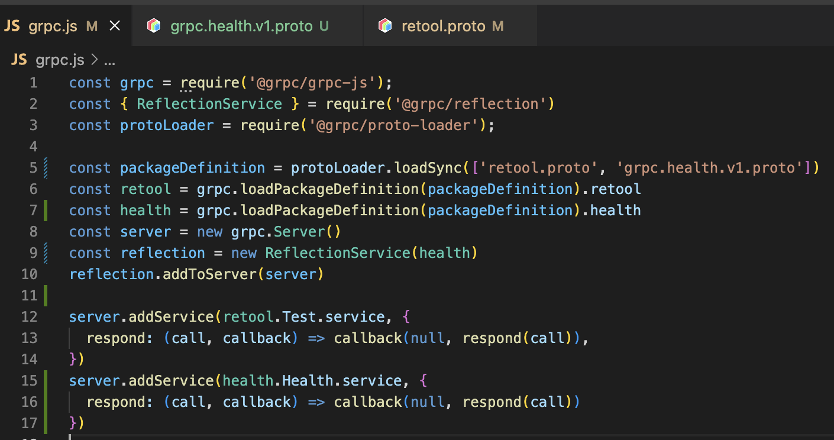Click line number 1 in the gutter
The image size is (834, 440).
pyautogui.click(x=33, y=83)
